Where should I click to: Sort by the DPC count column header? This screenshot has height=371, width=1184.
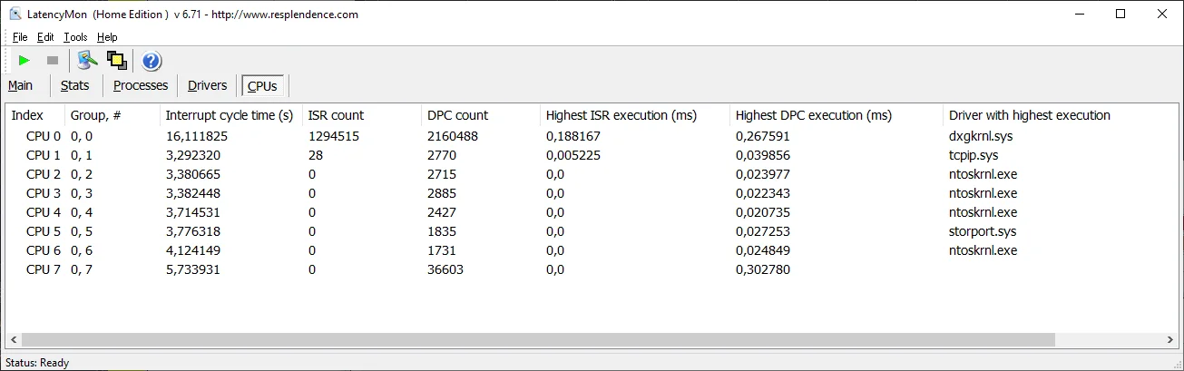[x=480, y=115]
